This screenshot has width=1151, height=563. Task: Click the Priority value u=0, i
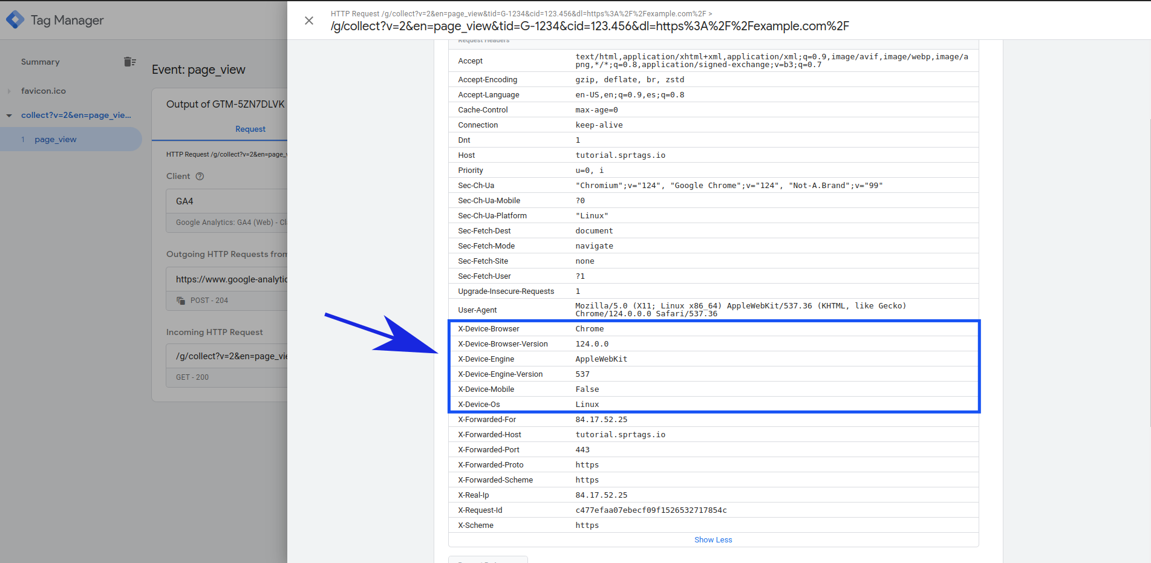coord(590,171)
